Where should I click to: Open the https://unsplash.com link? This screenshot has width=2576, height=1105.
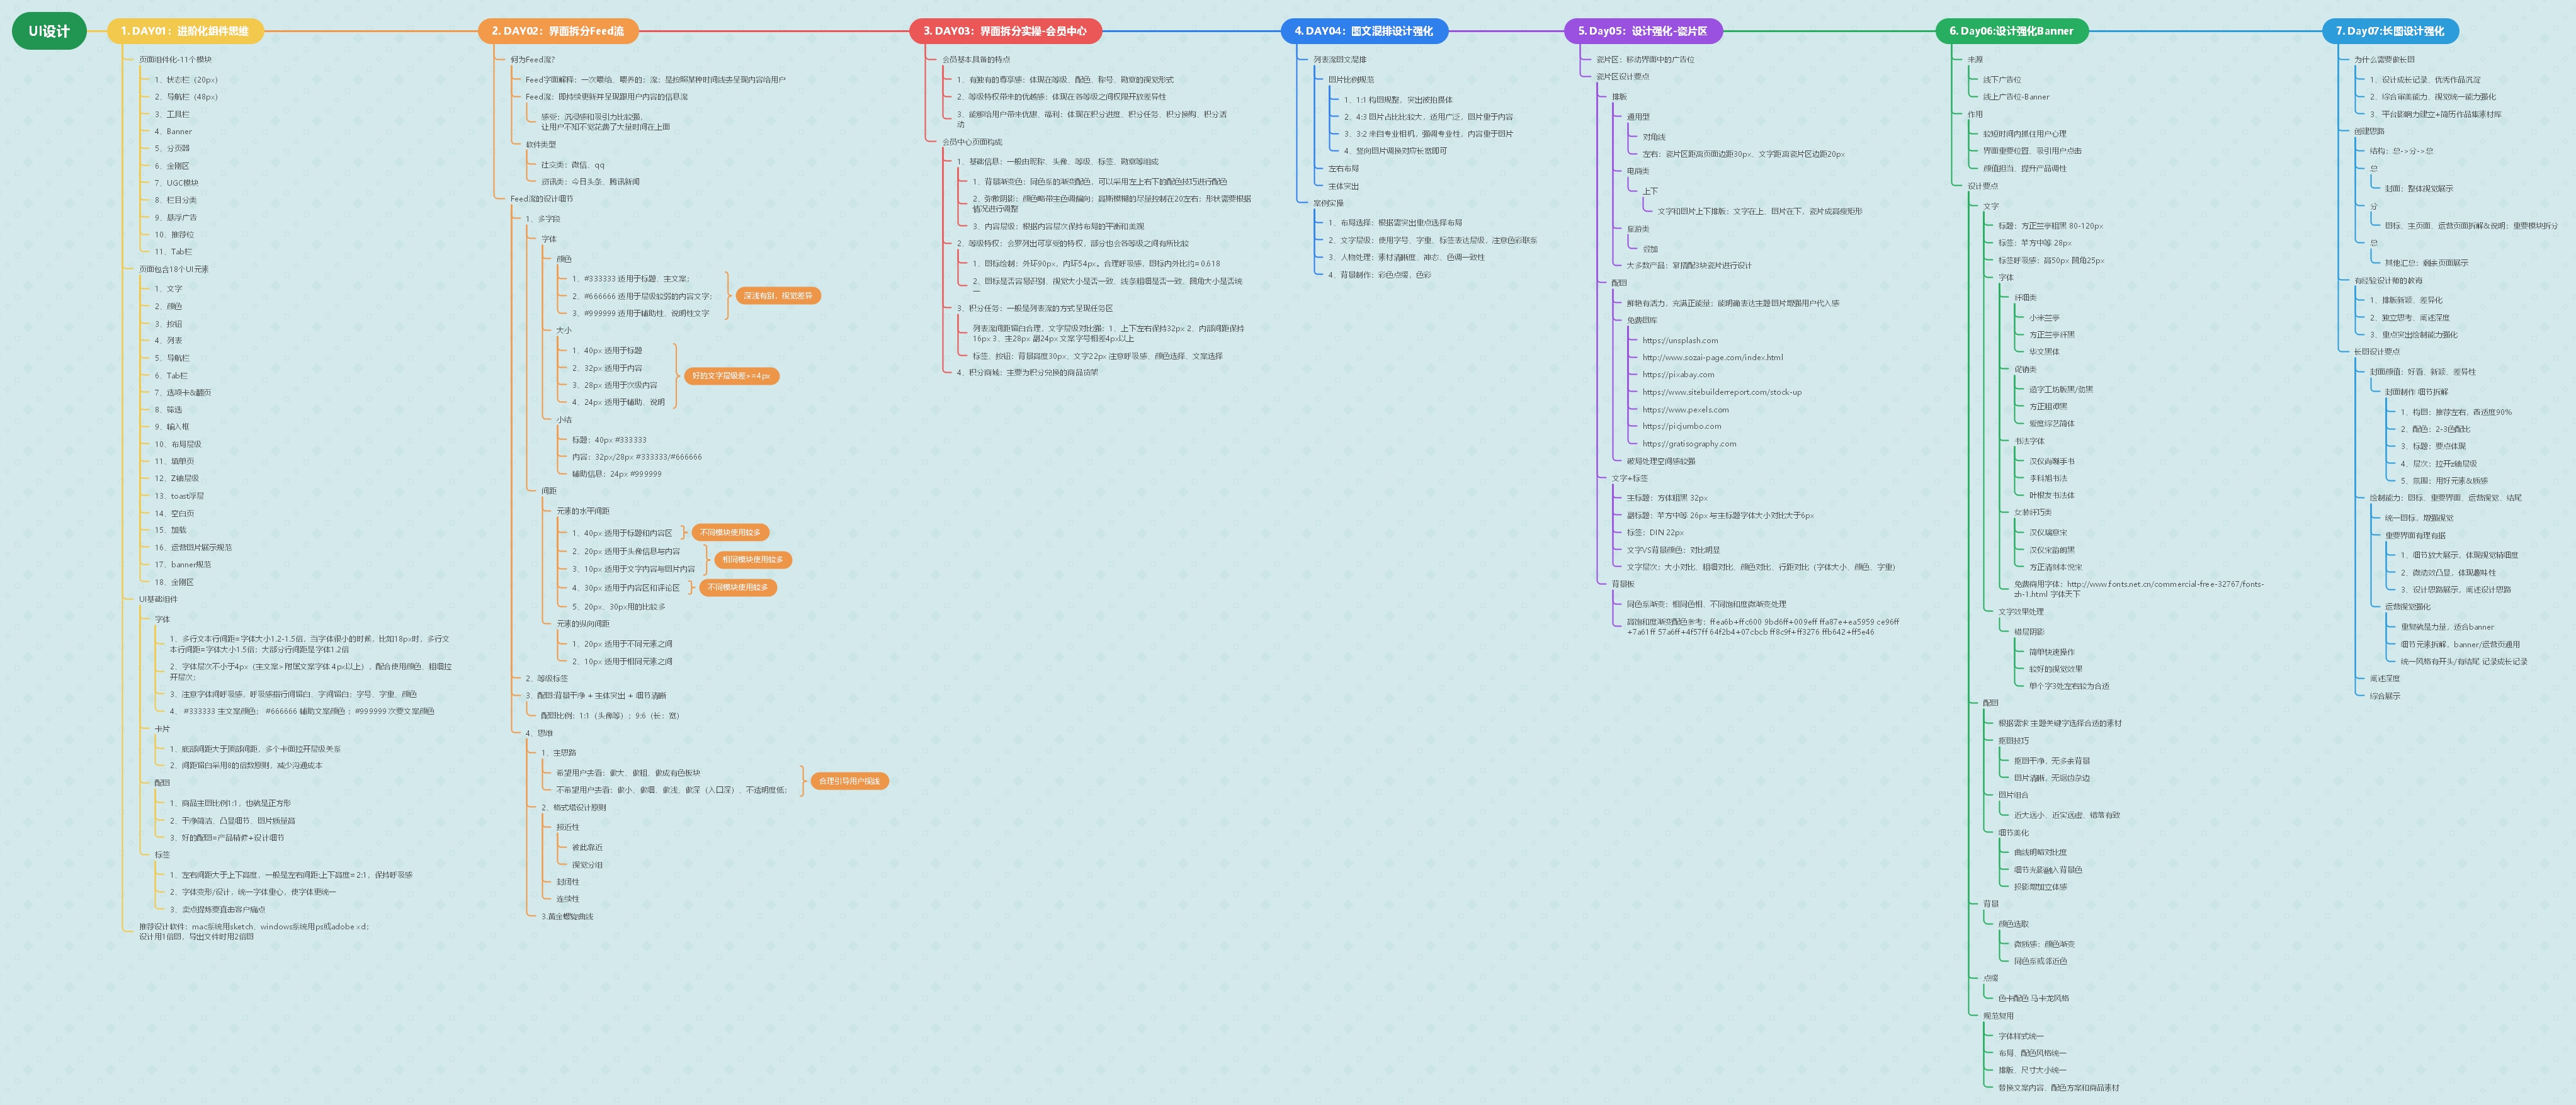(x=1679, y=341)
